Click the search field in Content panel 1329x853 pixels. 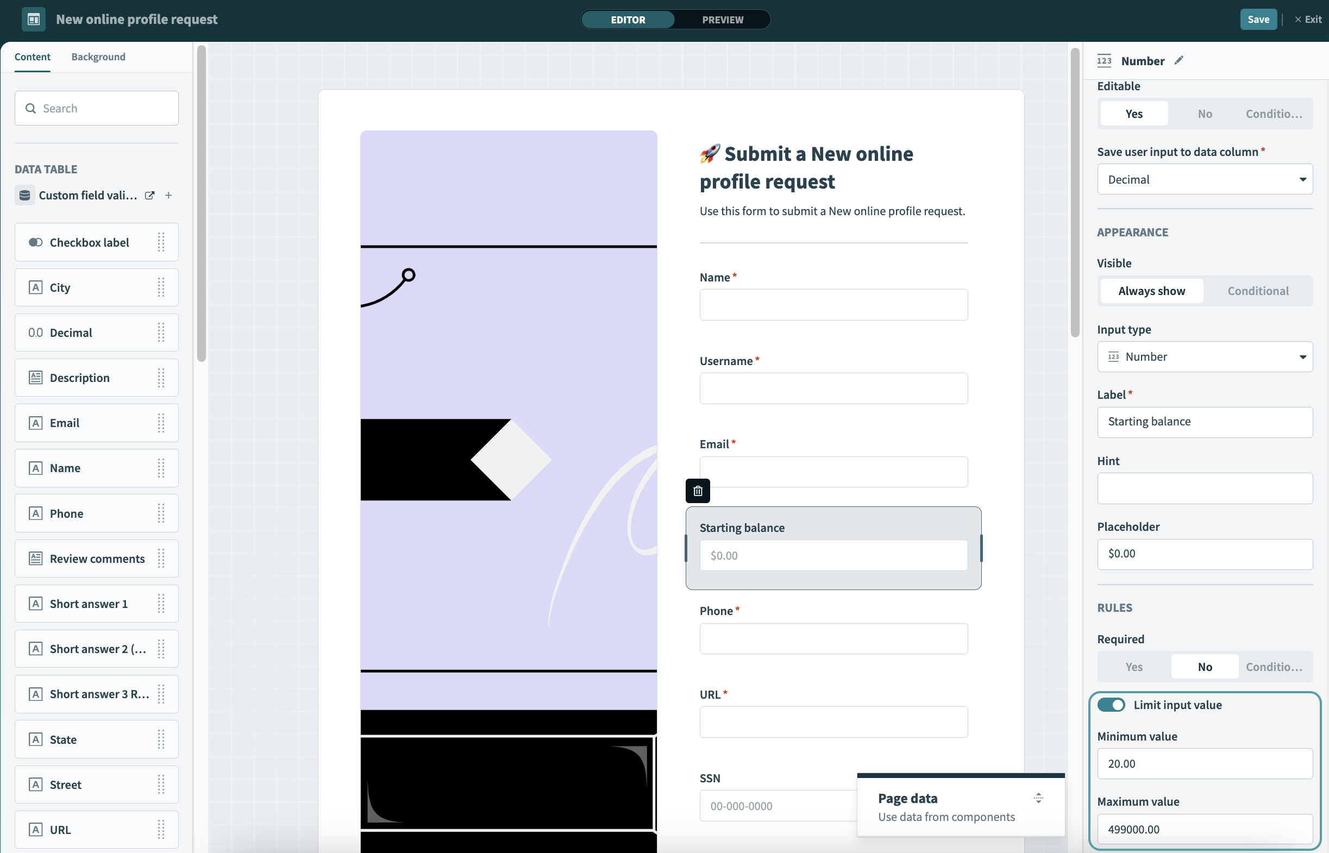[x=96, y=108]
